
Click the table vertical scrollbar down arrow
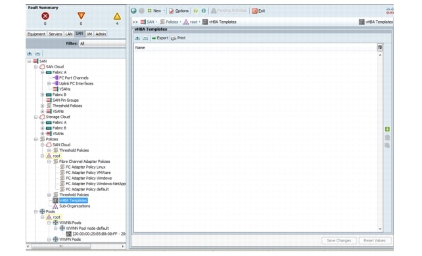(380, 229)
